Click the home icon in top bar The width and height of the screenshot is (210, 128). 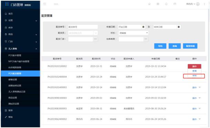click(x=150, y=4)
